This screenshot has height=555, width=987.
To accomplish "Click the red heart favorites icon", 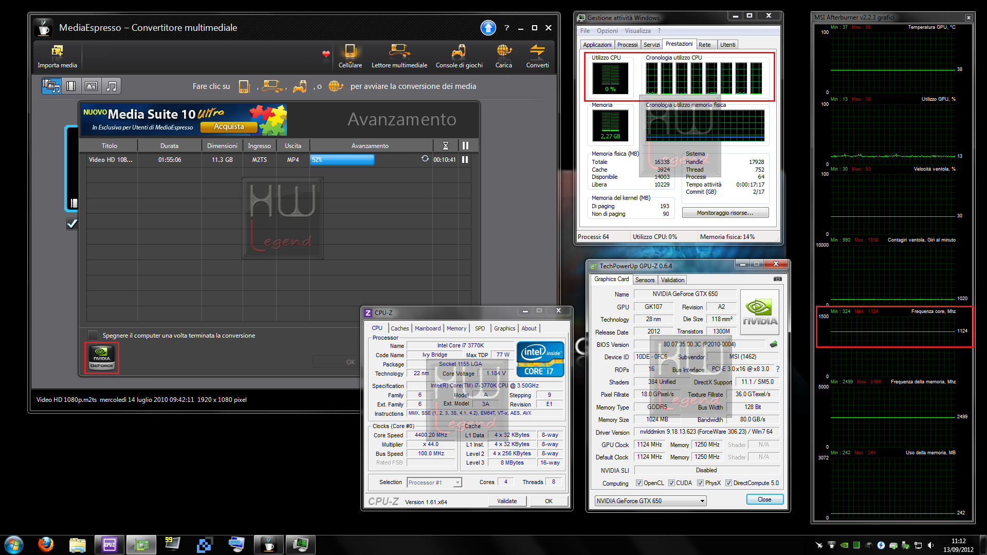I will pos(326,54).
